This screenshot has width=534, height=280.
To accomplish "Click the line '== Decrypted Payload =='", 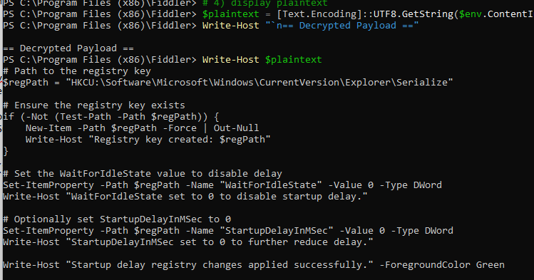I will (68, 48).
